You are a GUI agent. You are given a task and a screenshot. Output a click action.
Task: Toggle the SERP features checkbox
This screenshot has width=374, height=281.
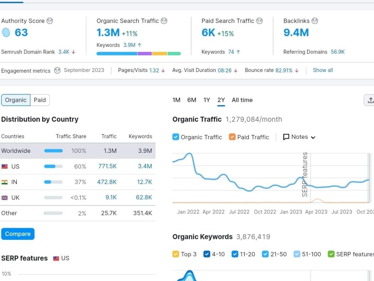click(331, 254)
